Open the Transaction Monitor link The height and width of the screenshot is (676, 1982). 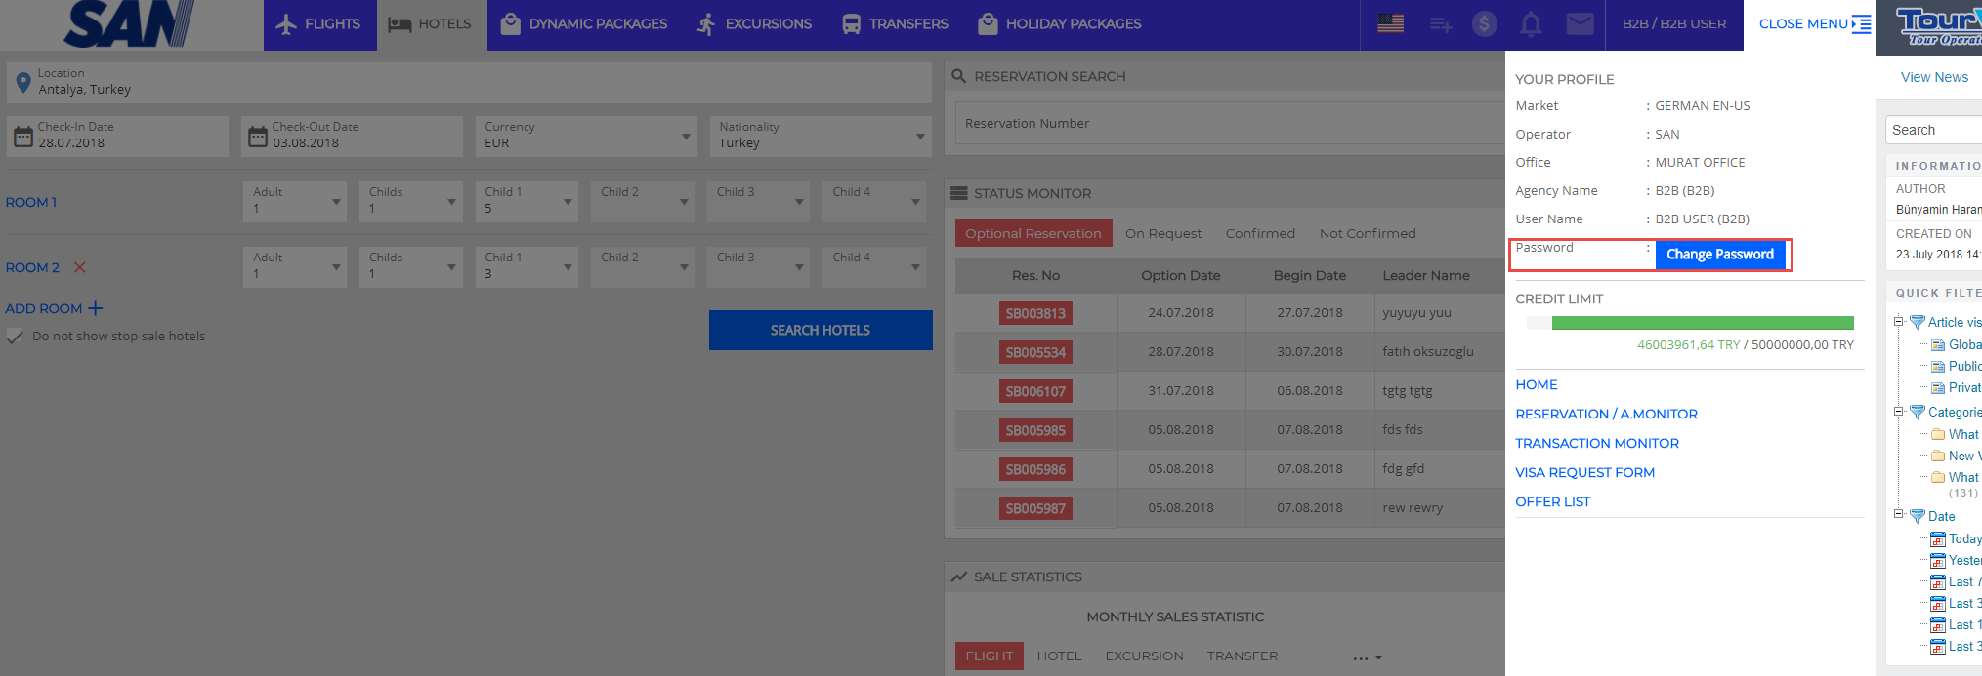click(1596, 444)
